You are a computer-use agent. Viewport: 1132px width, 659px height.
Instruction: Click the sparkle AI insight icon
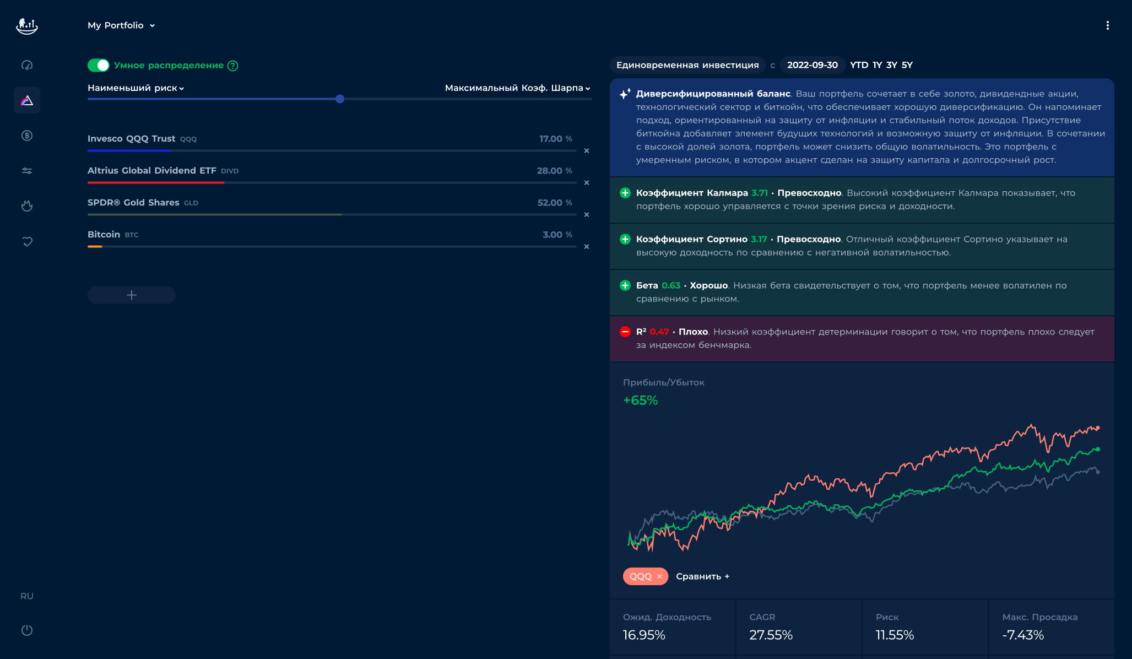click(625, 94)
